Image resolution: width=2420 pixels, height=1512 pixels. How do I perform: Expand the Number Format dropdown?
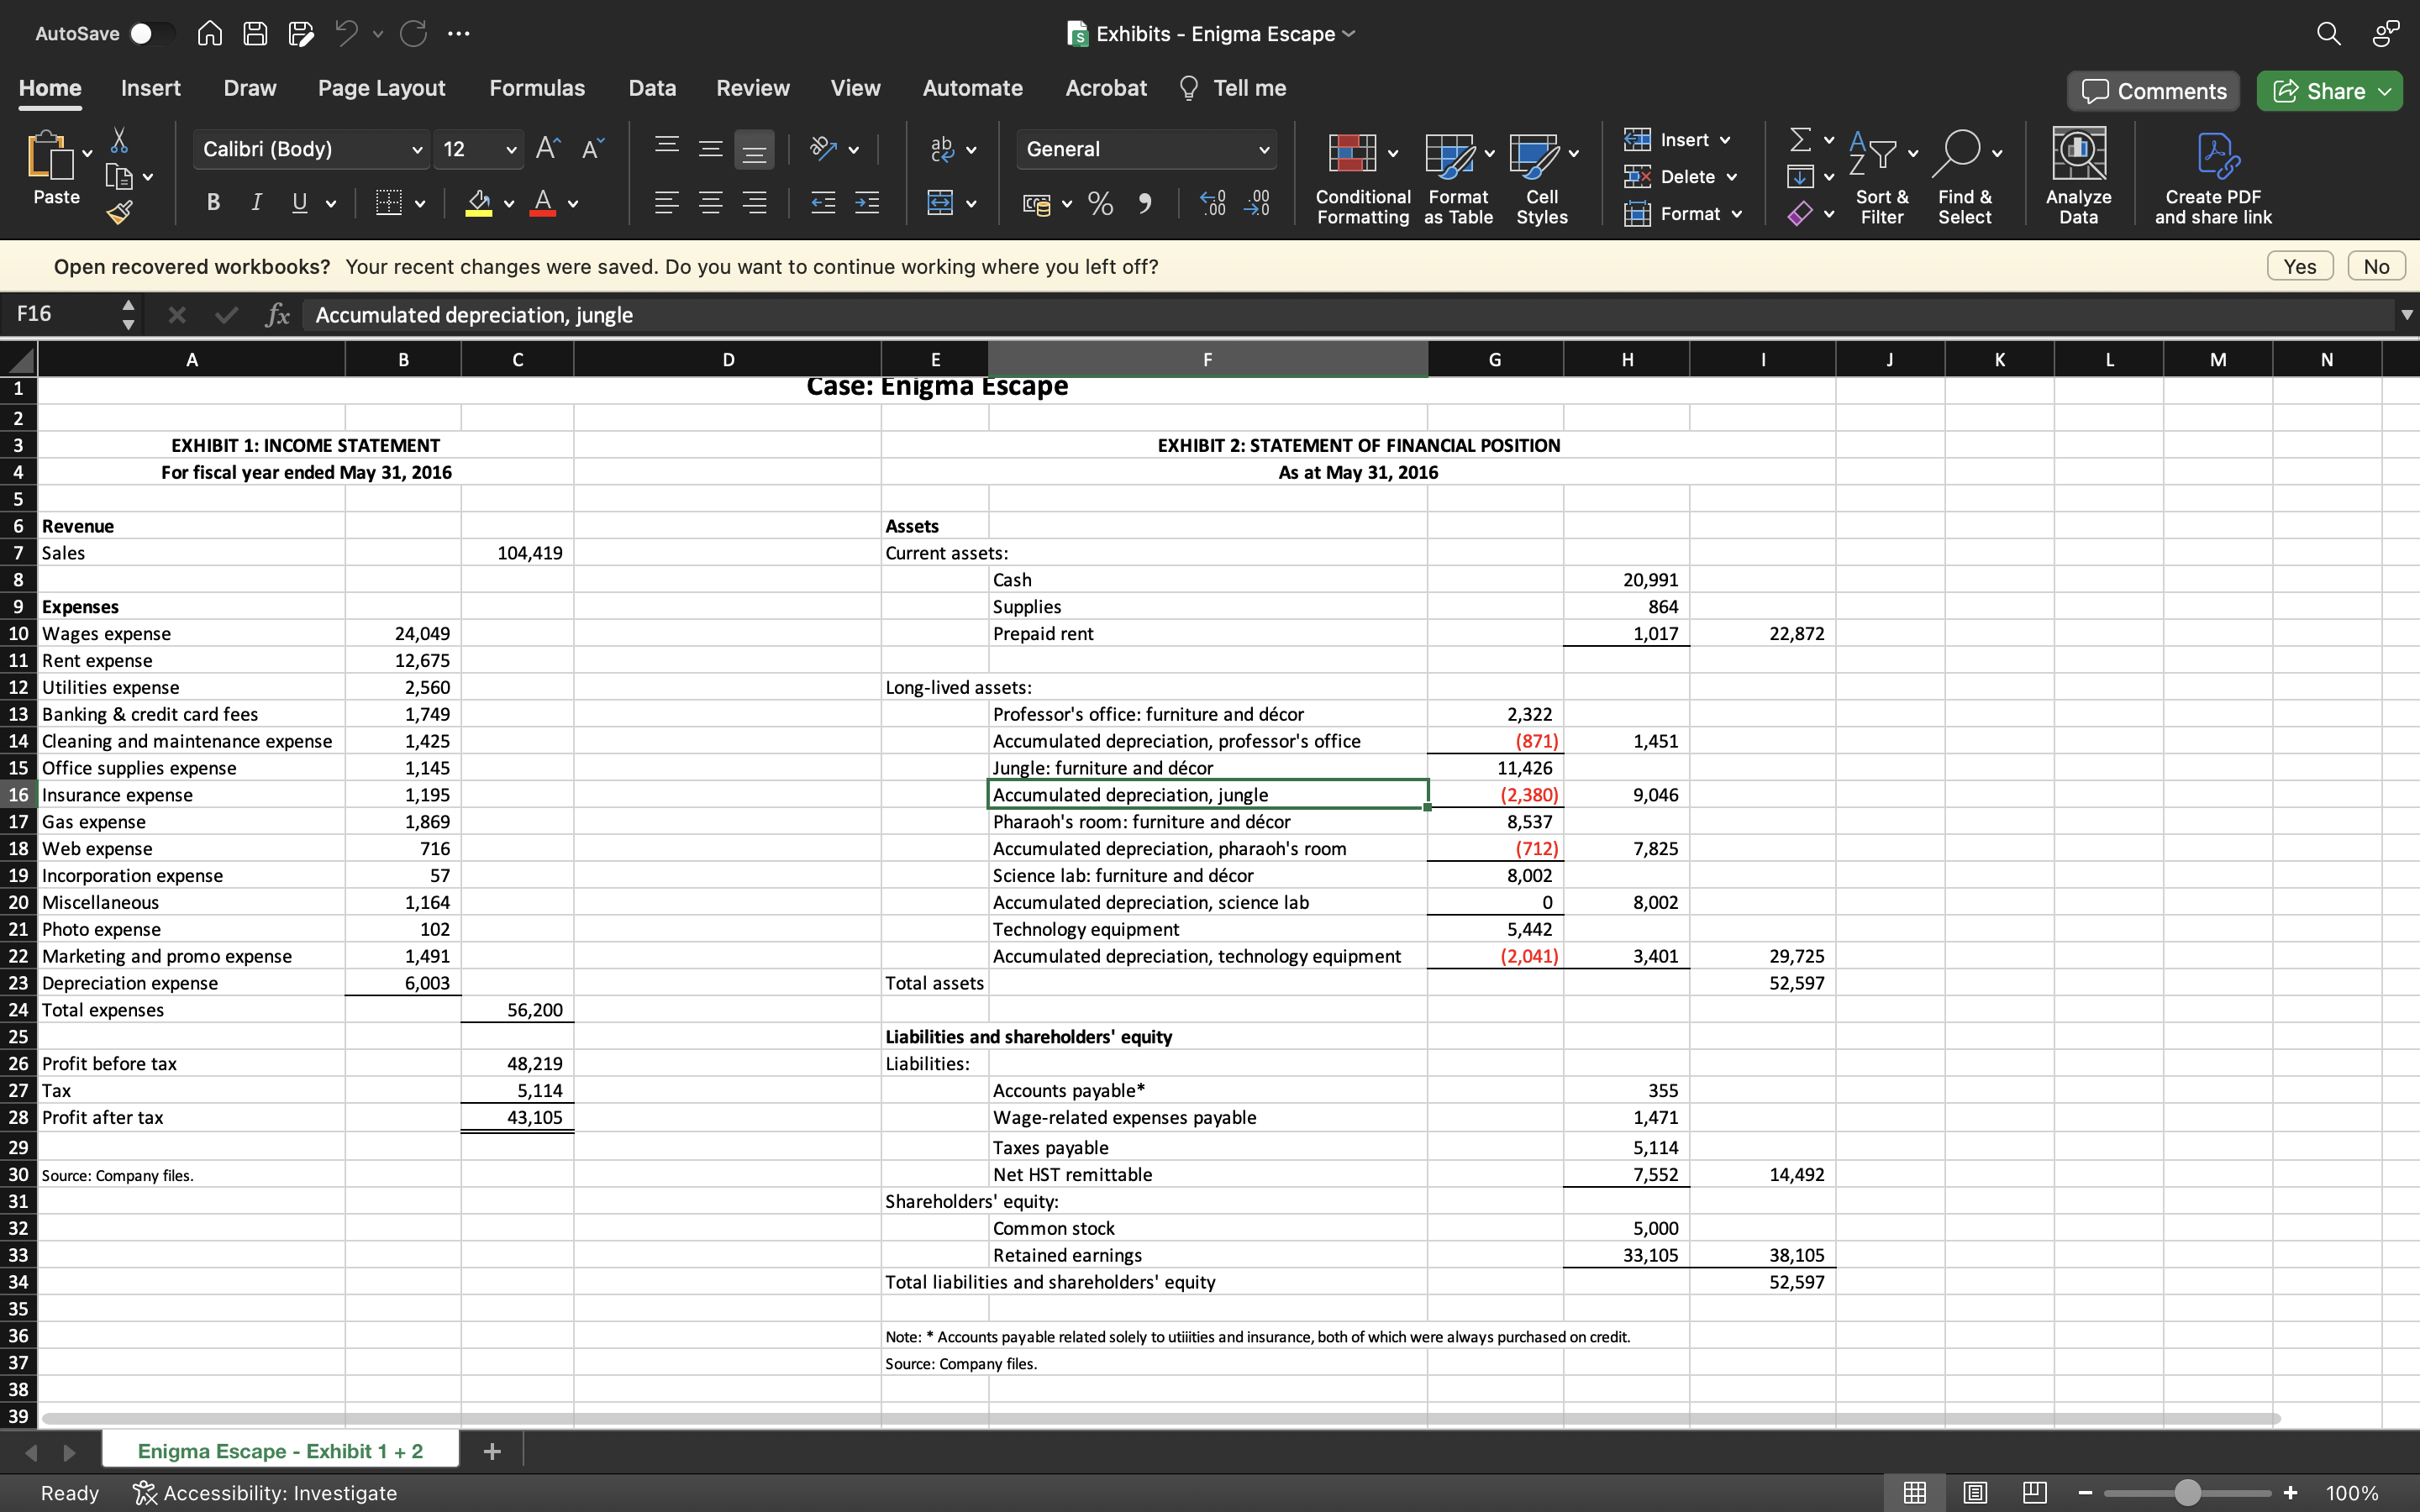pyautogui.click(x=1264, y=150)
